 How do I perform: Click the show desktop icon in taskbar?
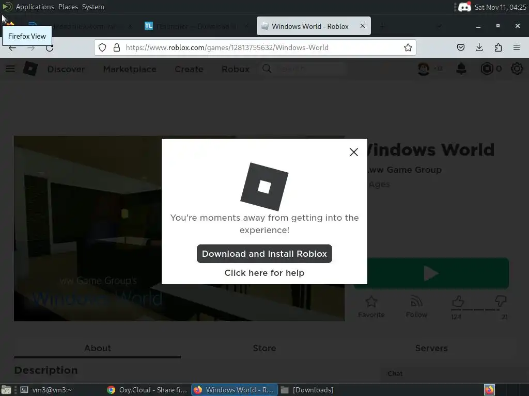point(6,390)
